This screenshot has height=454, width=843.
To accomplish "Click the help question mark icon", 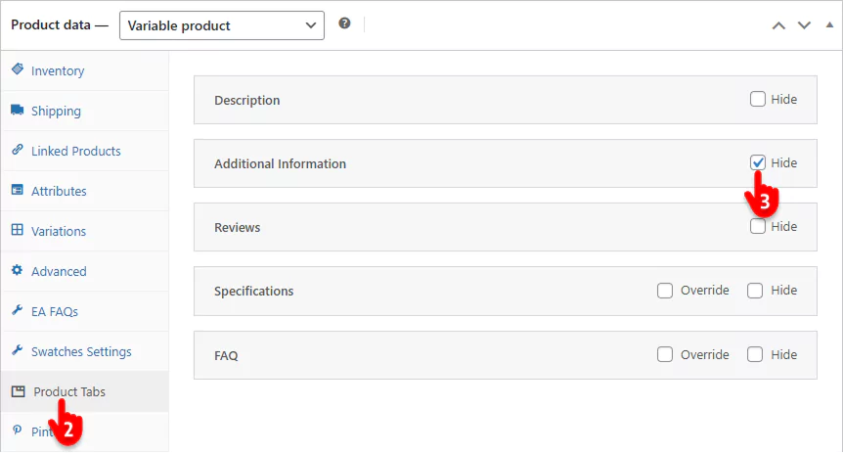I will pos(344,23).
